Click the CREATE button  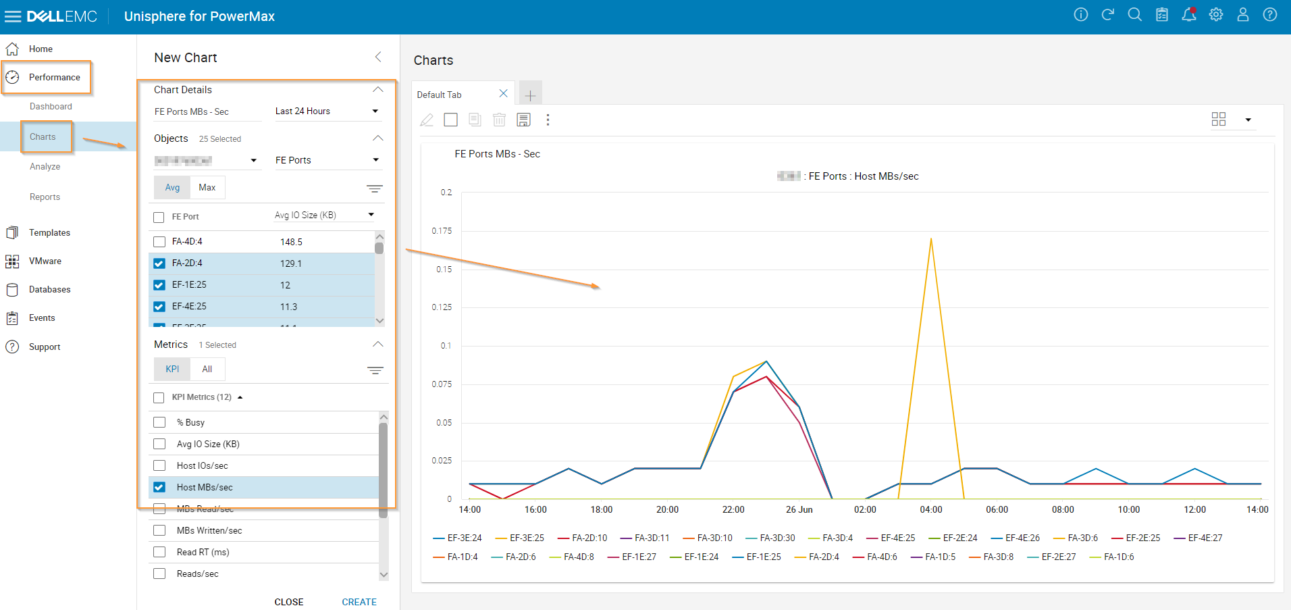tap(359, 601)
